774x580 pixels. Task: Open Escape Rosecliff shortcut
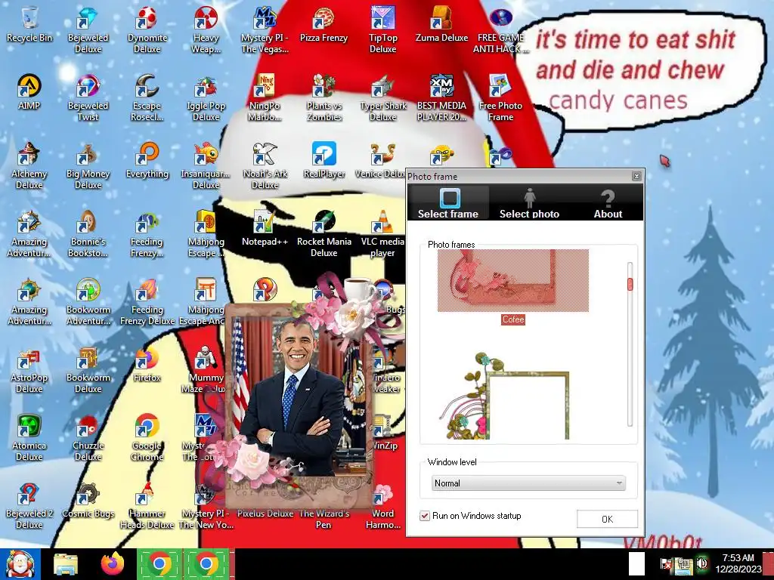tap(147, 97)
